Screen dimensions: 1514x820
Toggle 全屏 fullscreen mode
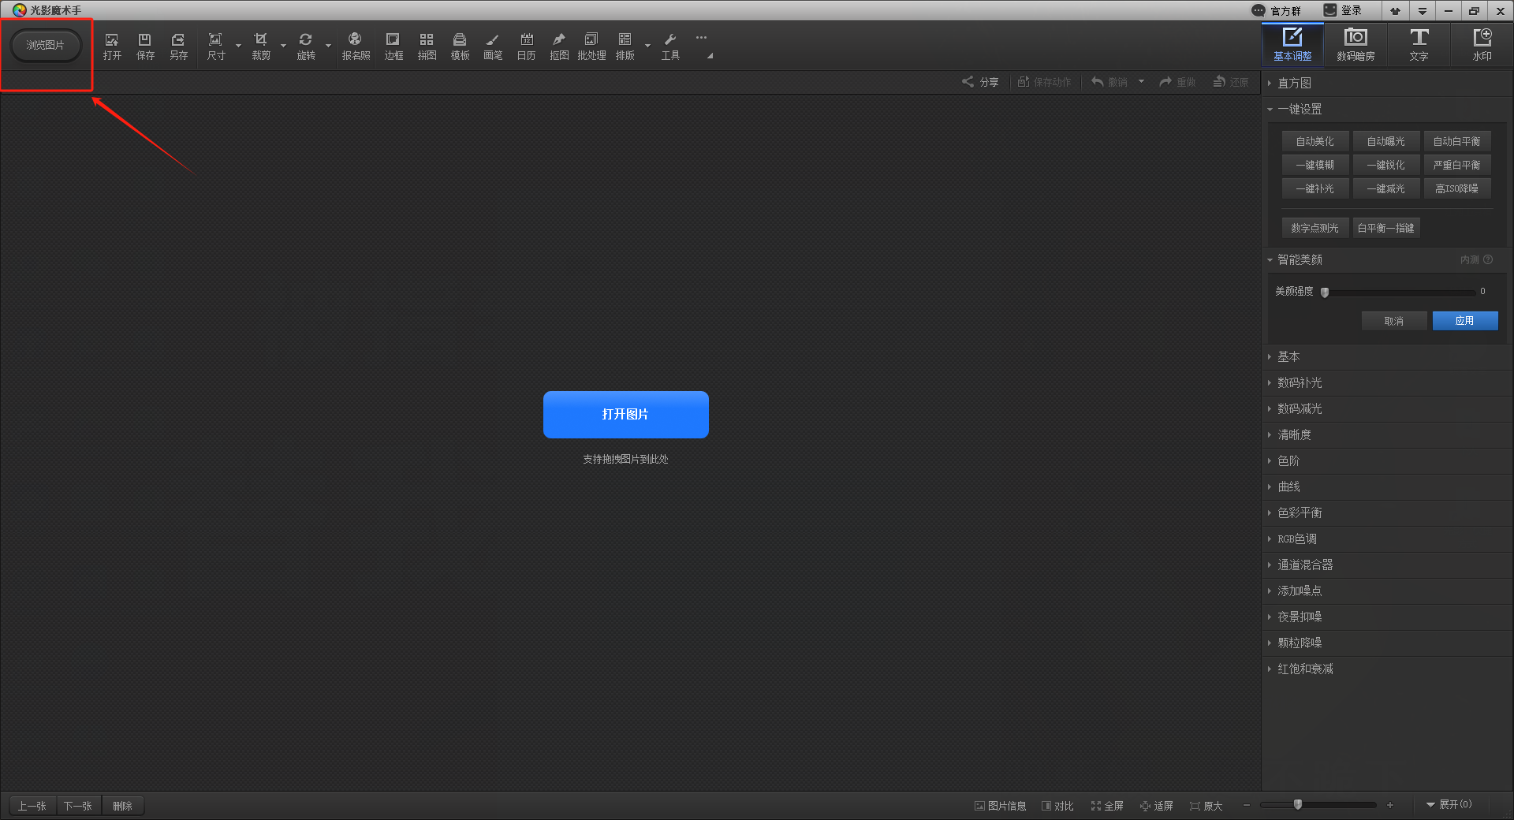tap(1107, 806)
